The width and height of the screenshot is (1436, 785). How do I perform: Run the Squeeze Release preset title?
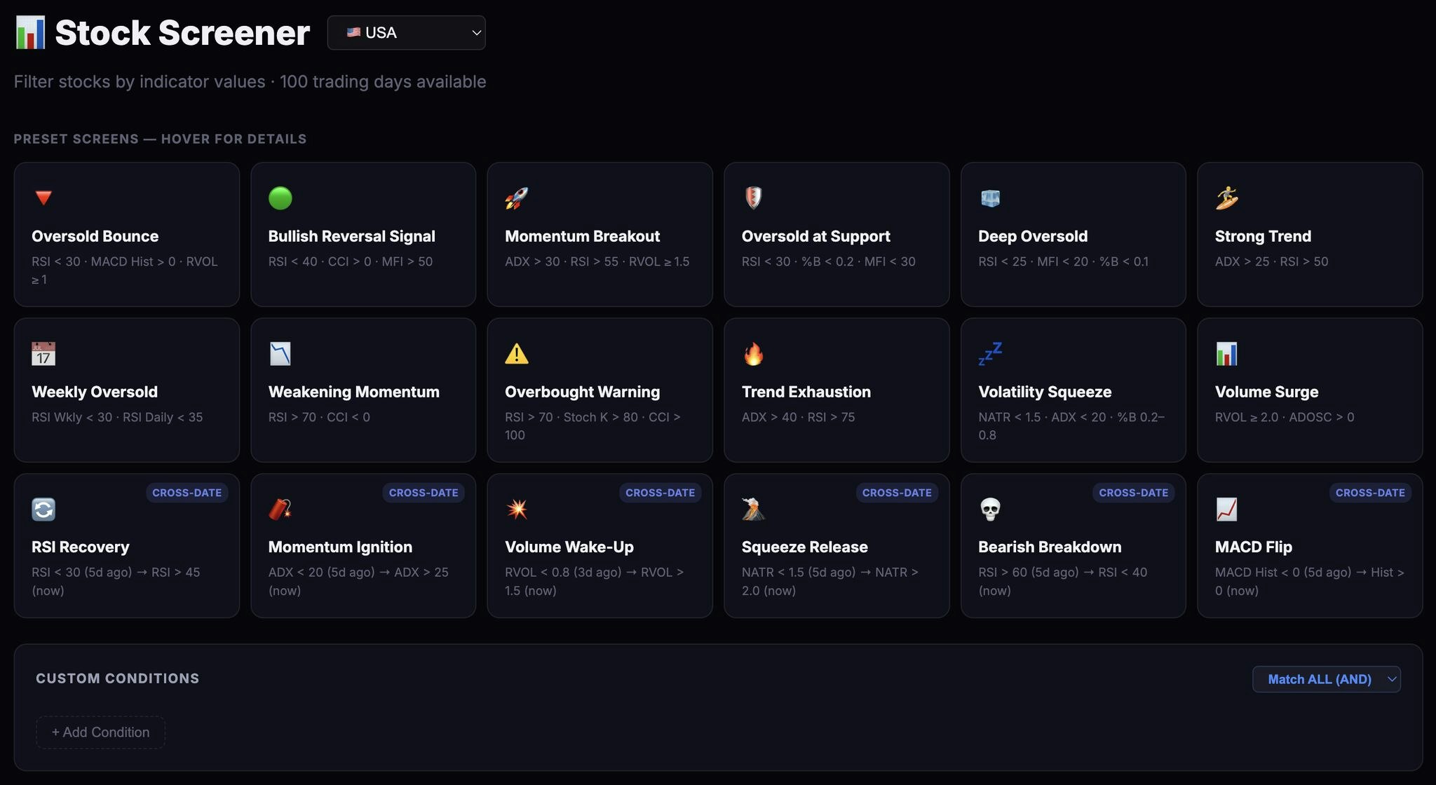pos(805,547)
